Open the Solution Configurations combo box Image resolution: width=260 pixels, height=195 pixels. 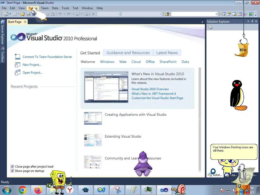108,14
